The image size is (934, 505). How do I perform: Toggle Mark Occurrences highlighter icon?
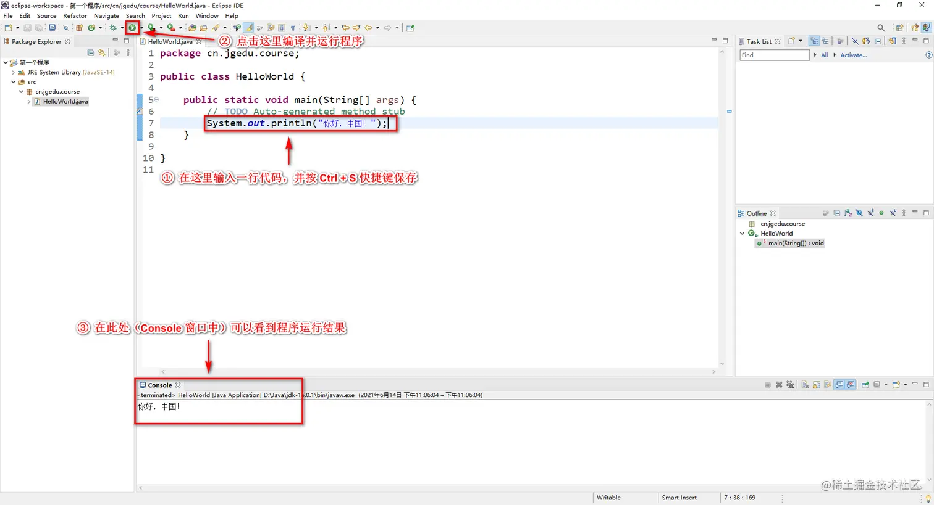click(250, 28)
